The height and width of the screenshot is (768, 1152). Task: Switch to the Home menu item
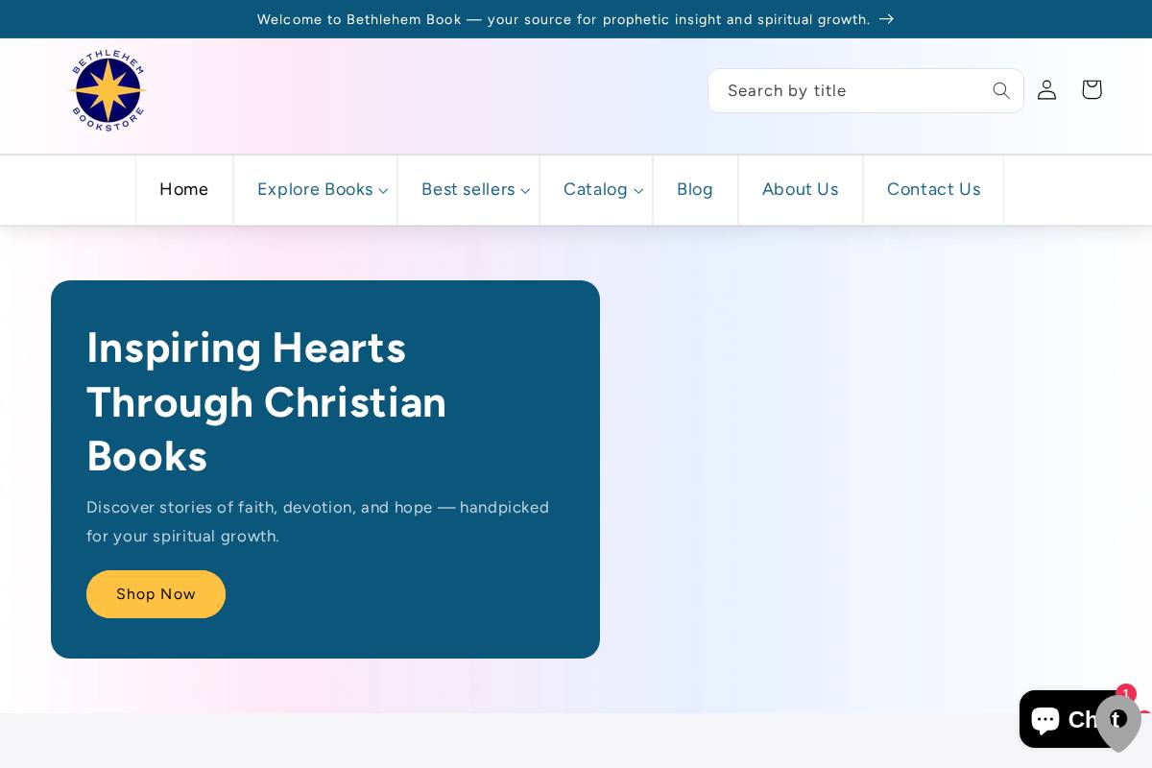(x=183, y=189)
